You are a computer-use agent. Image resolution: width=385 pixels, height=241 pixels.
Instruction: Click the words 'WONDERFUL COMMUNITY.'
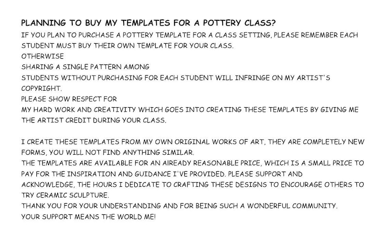[x=292, y=206]
